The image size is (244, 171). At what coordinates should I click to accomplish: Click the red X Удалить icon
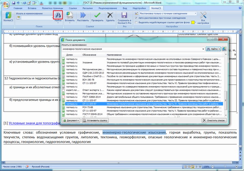coord(110,15)
